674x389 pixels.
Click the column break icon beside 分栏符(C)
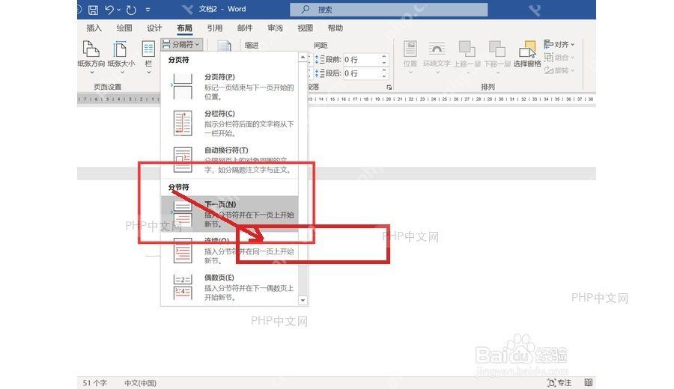[182, 123]
